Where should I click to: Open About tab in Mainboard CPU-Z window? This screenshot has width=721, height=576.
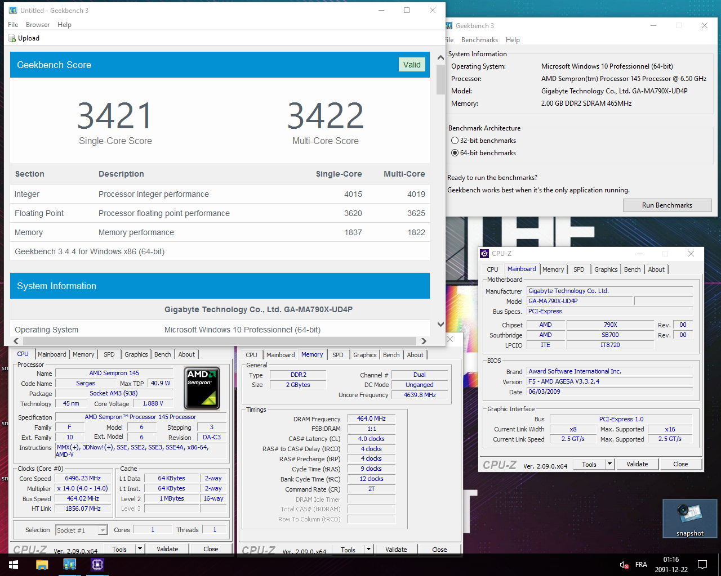(656, 269)
